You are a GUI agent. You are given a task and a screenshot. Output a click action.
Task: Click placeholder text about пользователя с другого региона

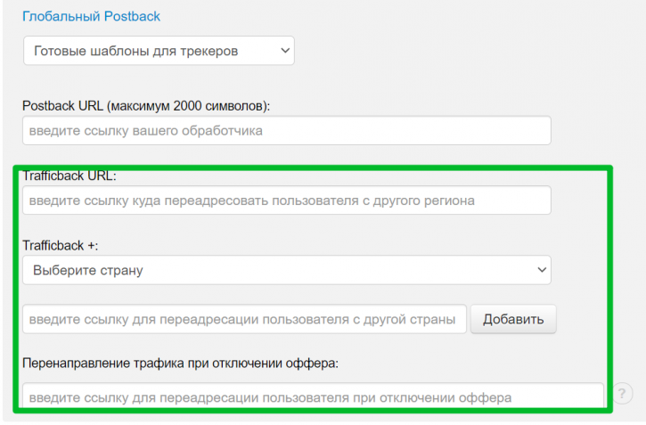coord(252,200)
